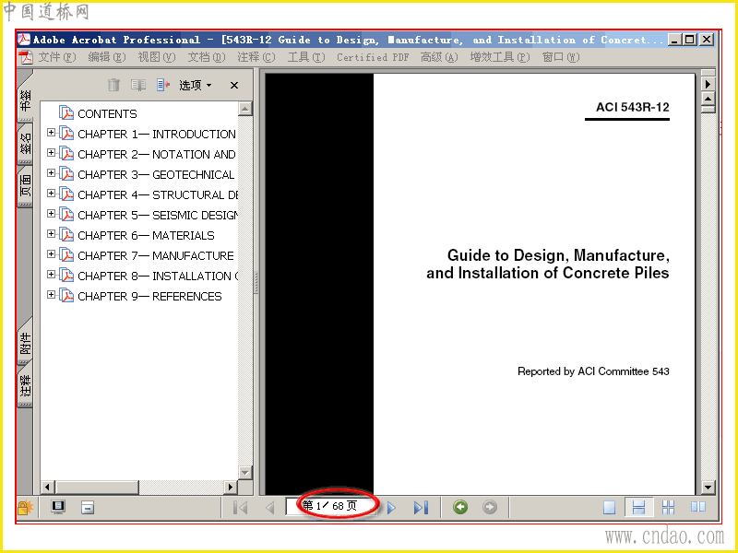Open the 文件(F) menu
This screenshot has width=738, height=553.
[57, 57]
